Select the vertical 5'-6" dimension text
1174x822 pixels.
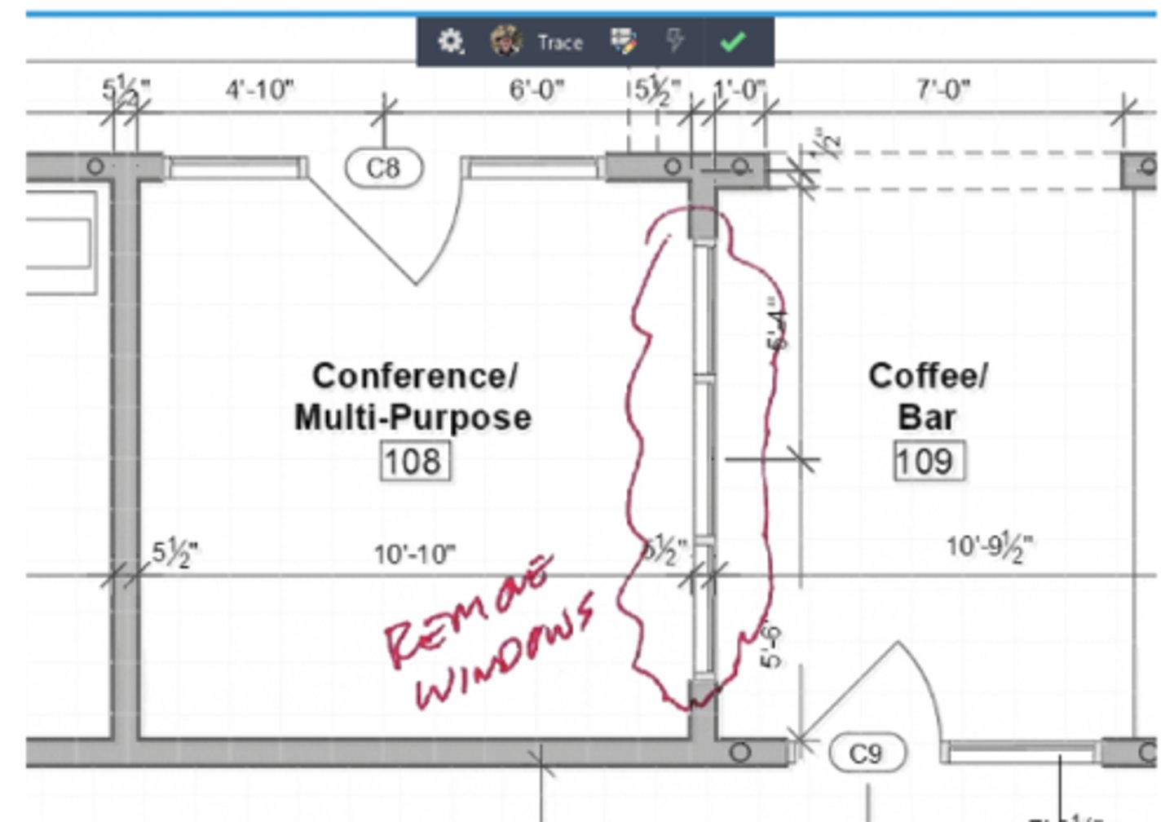[x=771, y=646]
